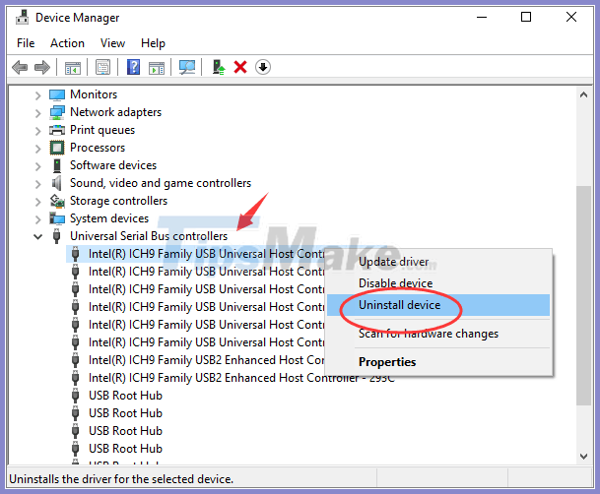Open the Properties toolbar icon
The height and width of the screenshot is (494, 600).
pos(102,67)
